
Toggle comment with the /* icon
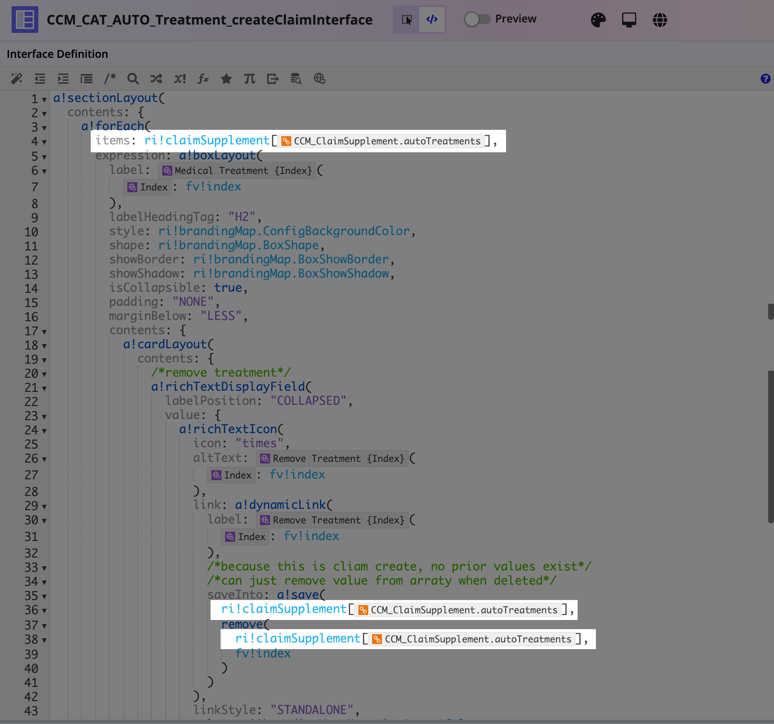point(110,78)
